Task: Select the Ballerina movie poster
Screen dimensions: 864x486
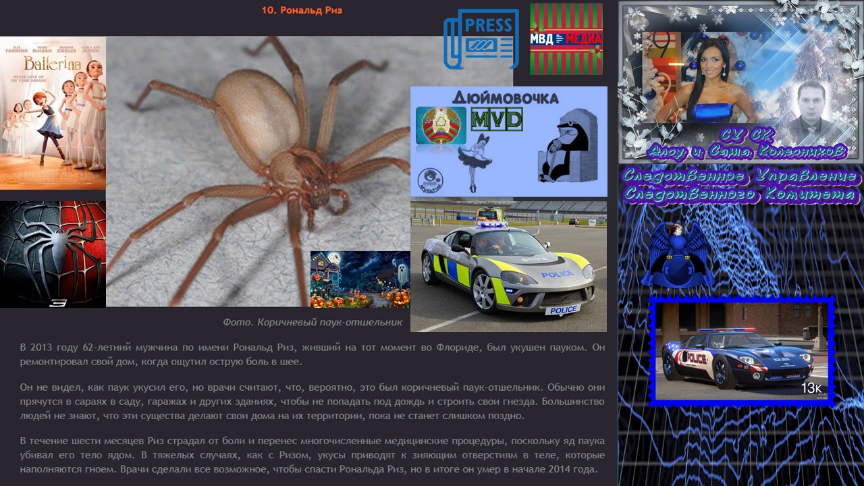Action: click(x=53, y=113)
